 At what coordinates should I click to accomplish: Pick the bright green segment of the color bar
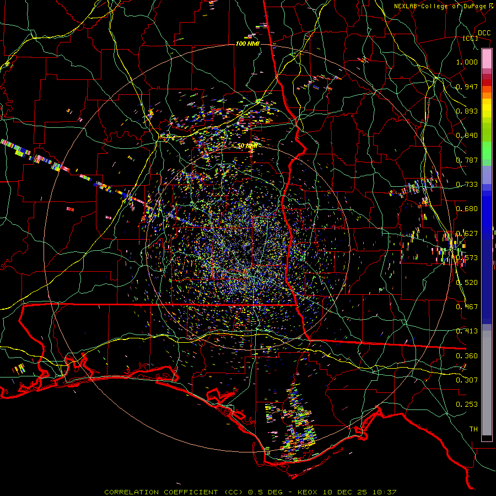[x=487, y=150]
